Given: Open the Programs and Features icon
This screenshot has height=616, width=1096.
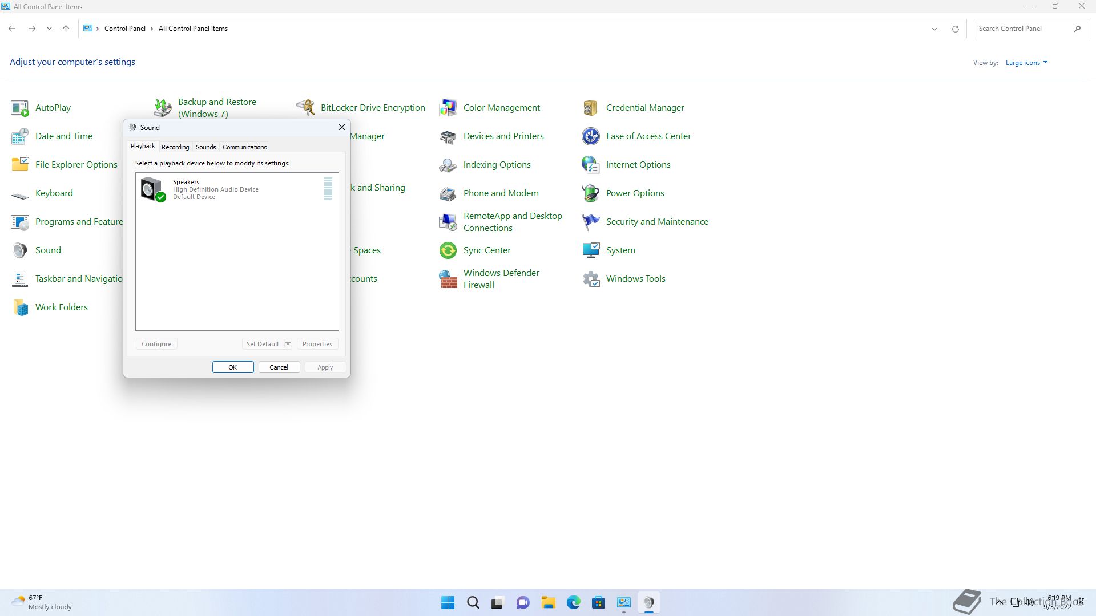Looking at the screenshot, I should pos(20,222).
